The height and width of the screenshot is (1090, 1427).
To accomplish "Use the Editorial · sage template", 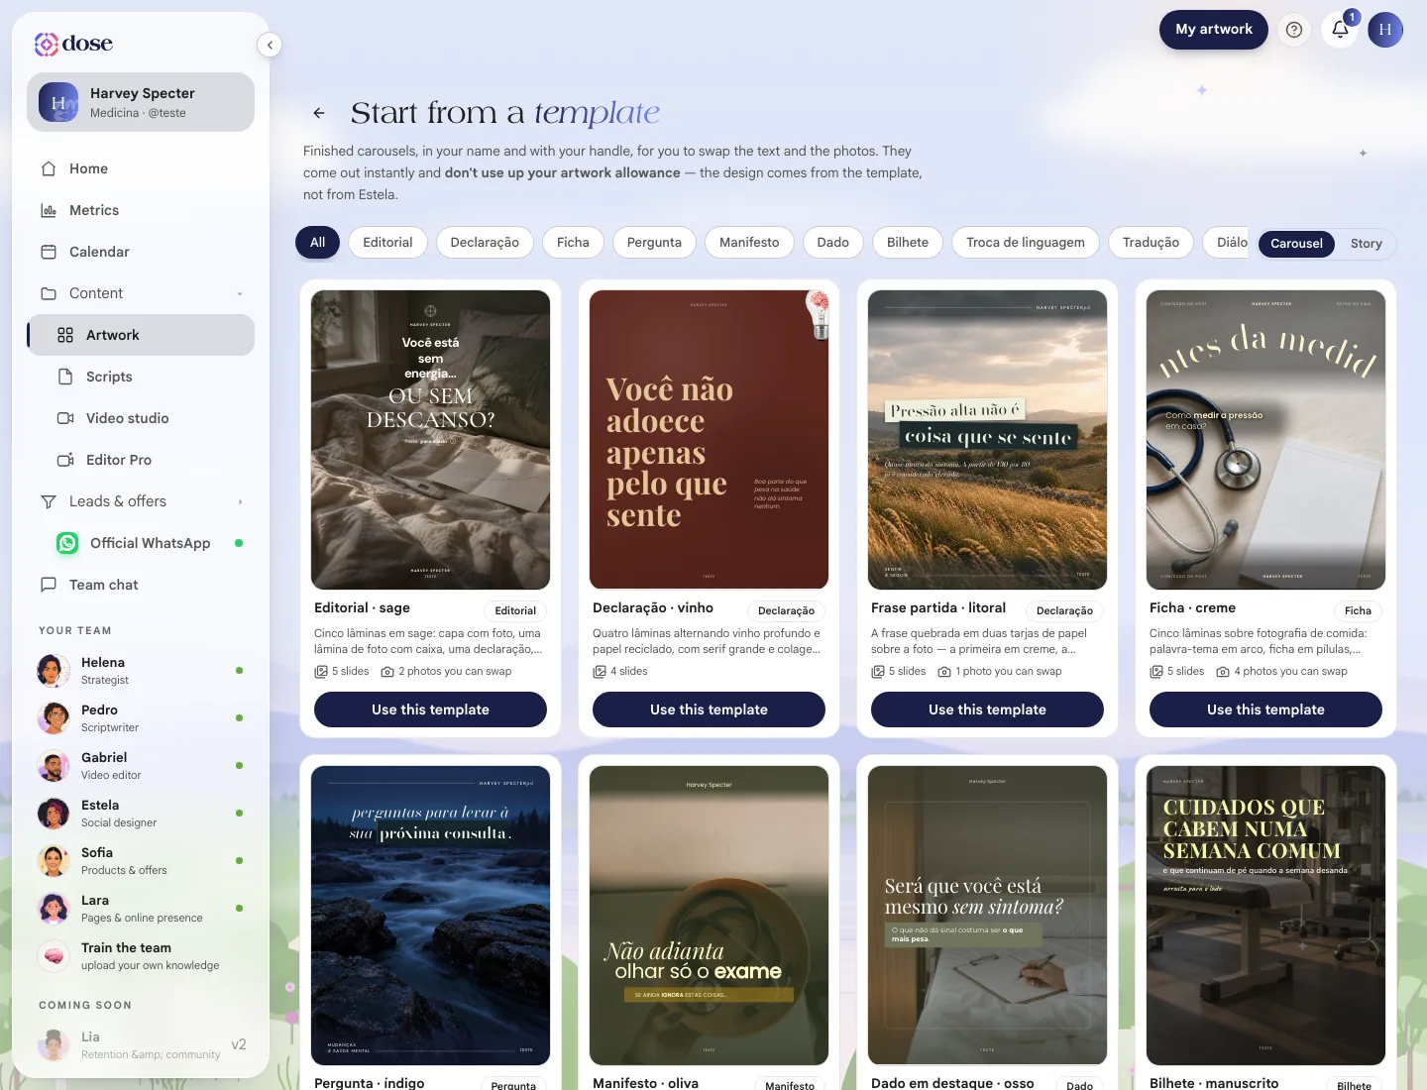I will pos(430,709).
